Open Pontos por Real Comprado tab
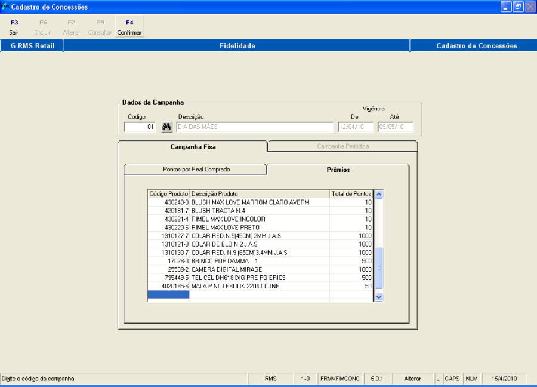The image size is (537, 387). 196,170
